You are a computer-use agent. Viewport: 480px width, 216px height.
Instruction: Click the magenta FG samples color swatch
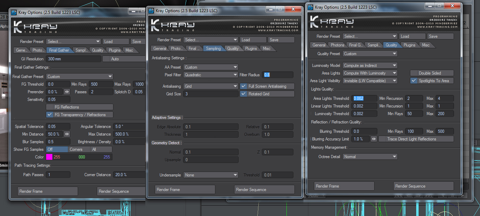pyautogui.click(x=49, y=157)
